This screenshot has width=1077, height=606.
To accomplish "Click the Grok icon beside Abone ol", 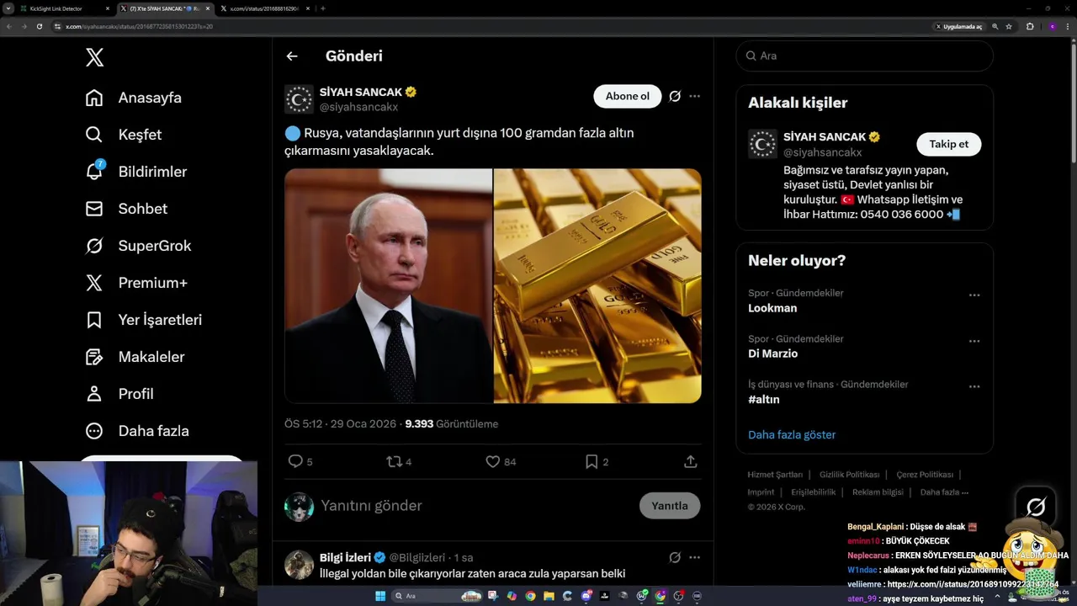I will pos(675,96).
